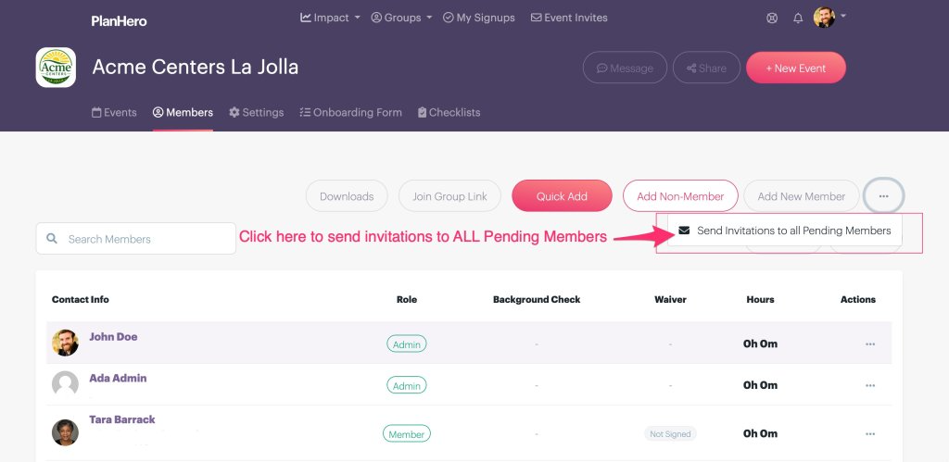Expand the Impact dropdown menu
This screenshot has height=462, width=949.
pyautogui.click(x=330, y=18)
